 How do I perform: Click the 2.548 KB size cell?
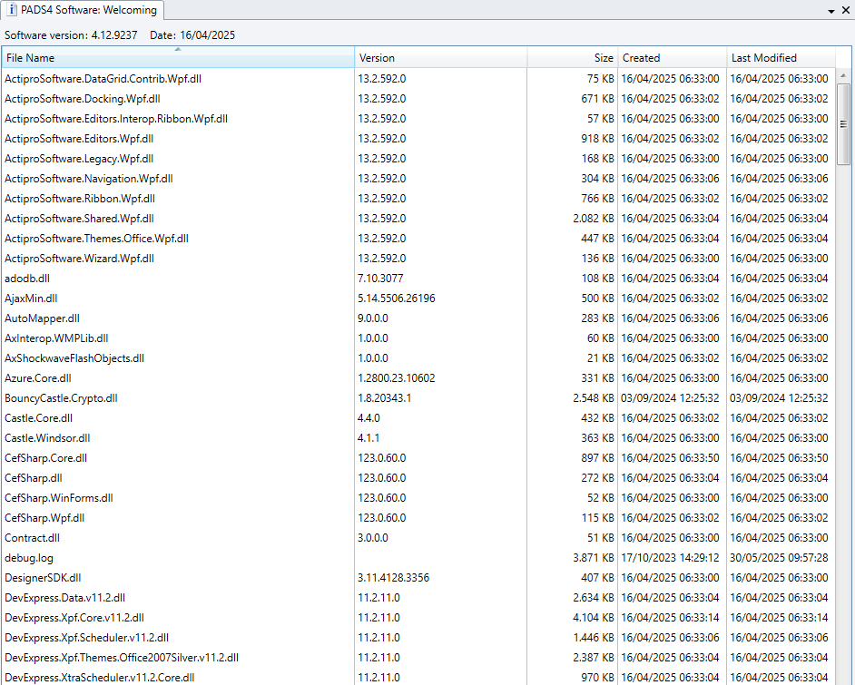[x=594, y=398]
